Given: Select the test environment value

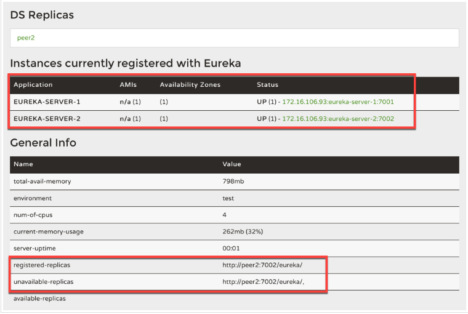Looking at the screenshot, I should (228, 198).
